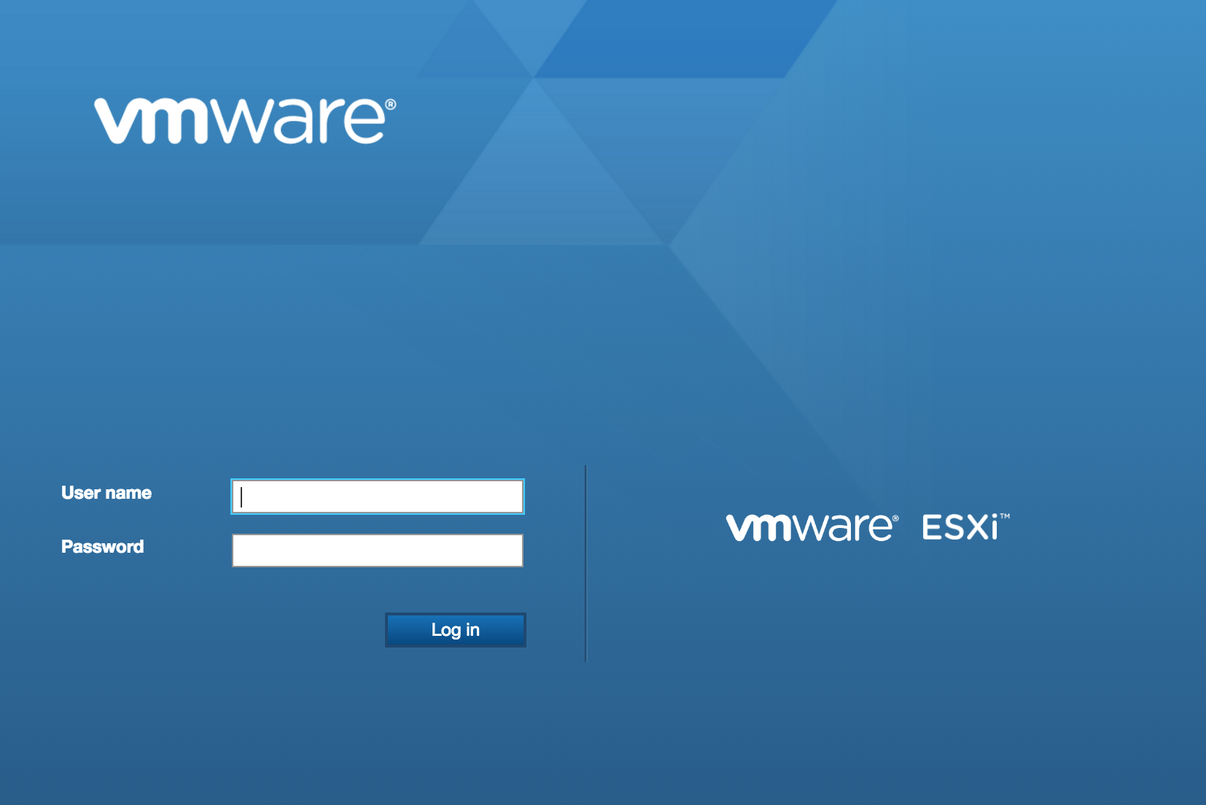1206x805 pixels.
Task: Click the "ware" letters of the large logo
Action: coord(299,122)
